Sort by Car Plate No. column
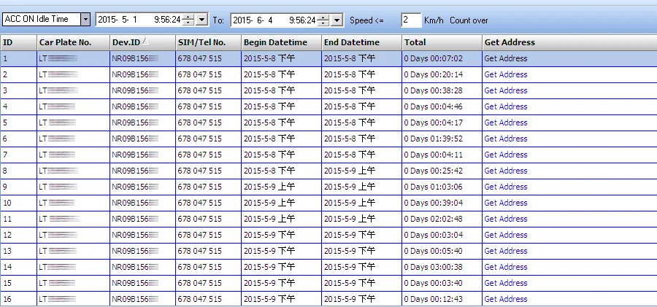The height and width of the screenshot is (307, 657). point(73,42)
